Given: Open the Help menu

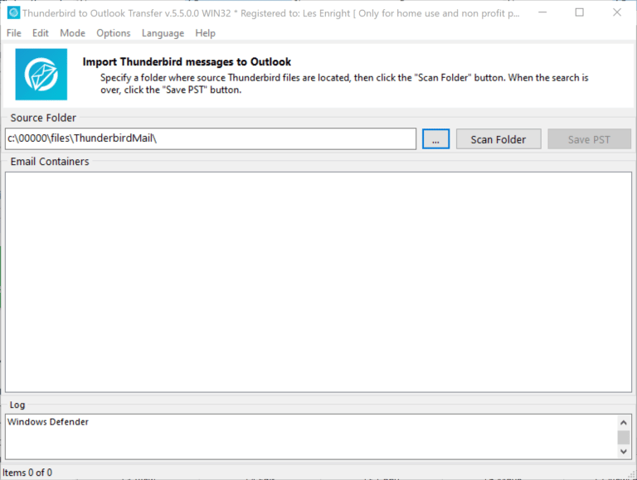Looking at the screenshot, I should click(x=205, y=33).
